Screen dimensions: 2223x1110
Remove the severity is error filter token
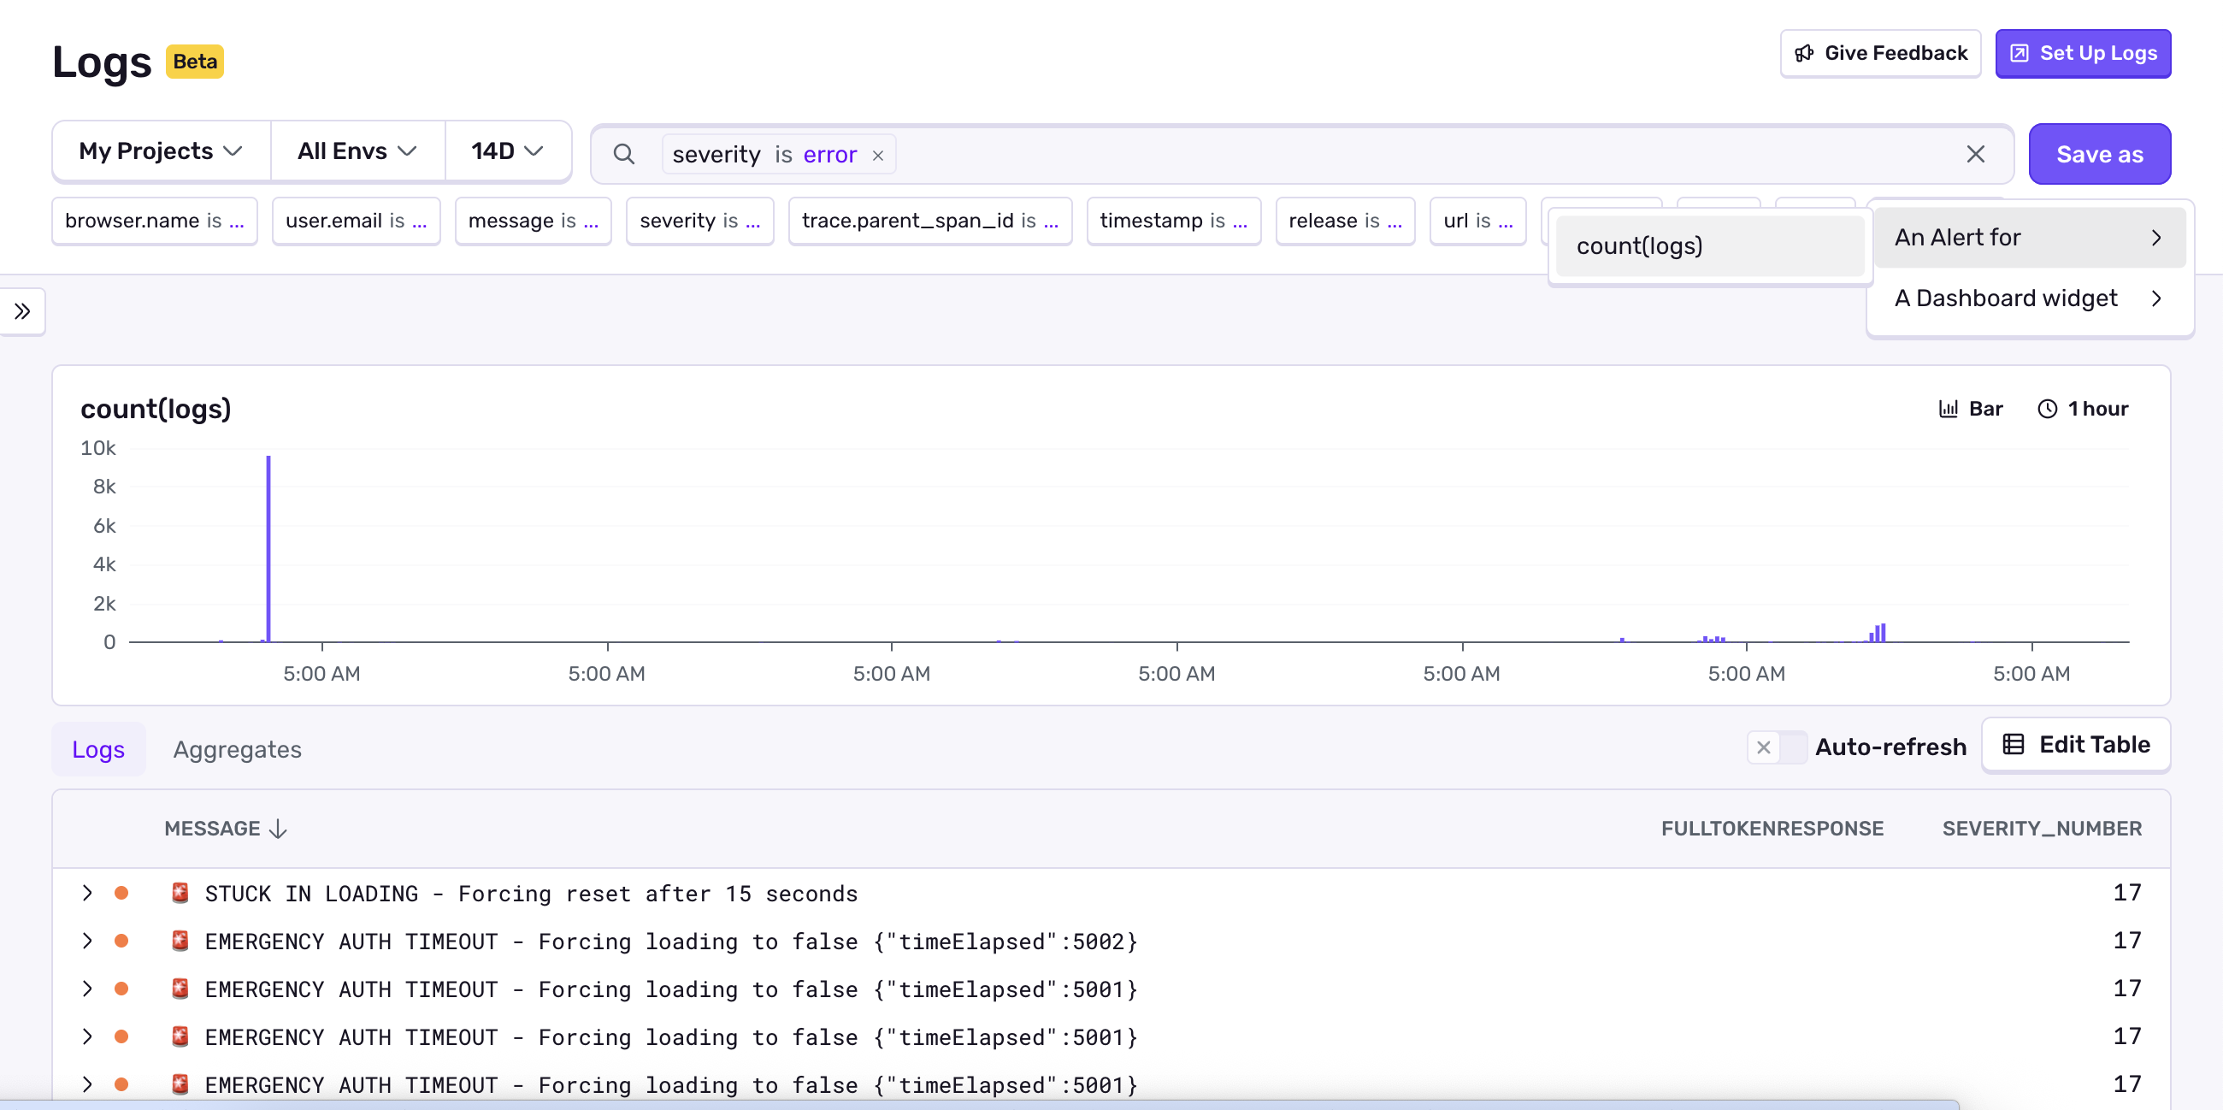[x=877, y=156]
